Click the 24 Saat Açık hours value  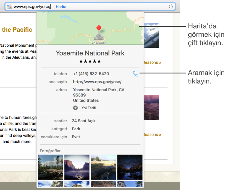(84, 121)
